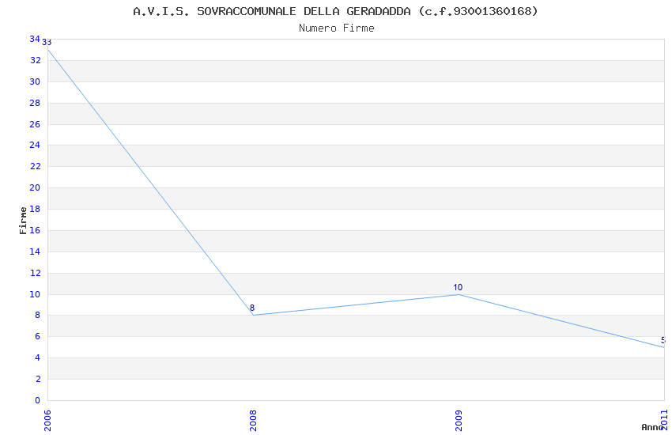Click y-axis tick value 12
Viewport: 672px width, 435px height.
click(35, 273)
